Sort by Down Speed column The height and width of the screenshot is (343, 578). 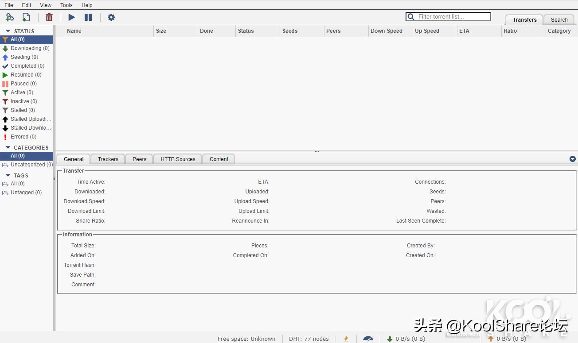(x=391, y=31)
